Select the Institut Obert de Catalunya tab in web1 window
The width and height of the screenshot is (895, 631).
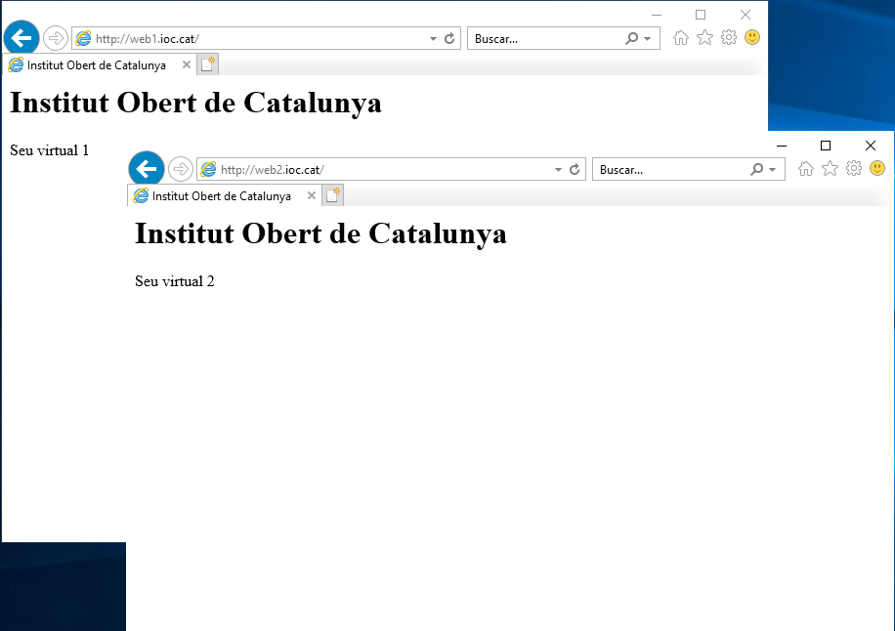[x=96, y=65]
